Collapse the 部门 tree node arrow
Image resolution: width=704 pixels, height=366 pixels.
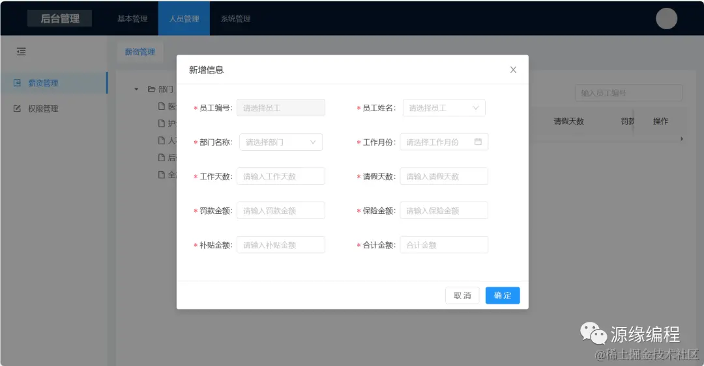[x=136, y=89]
